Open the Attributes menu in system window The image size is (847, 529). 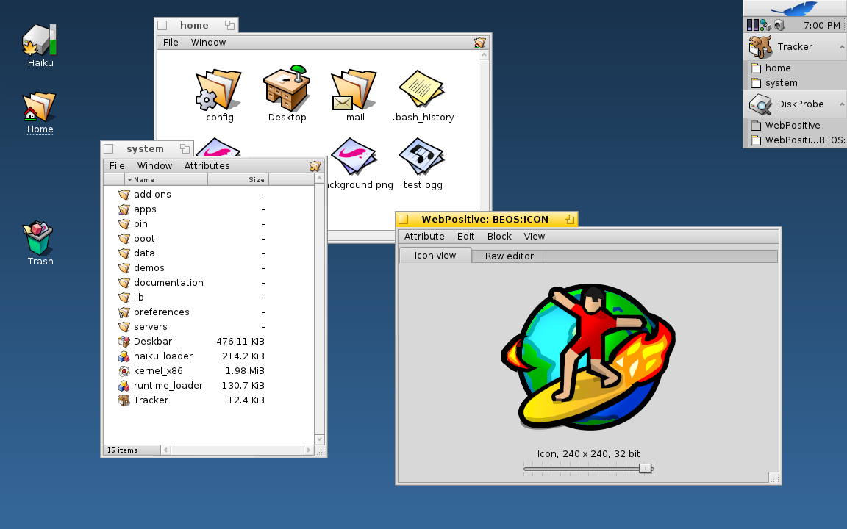pos(207,166)
